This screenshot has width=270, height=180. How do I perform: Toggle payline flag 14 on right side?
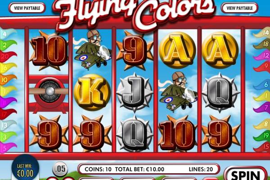(x=262, y=33)
